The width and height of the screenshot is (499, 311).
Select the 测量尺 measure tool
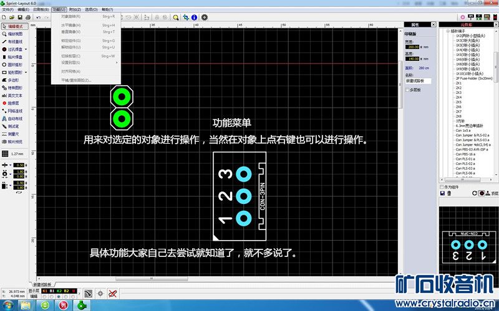15,134
